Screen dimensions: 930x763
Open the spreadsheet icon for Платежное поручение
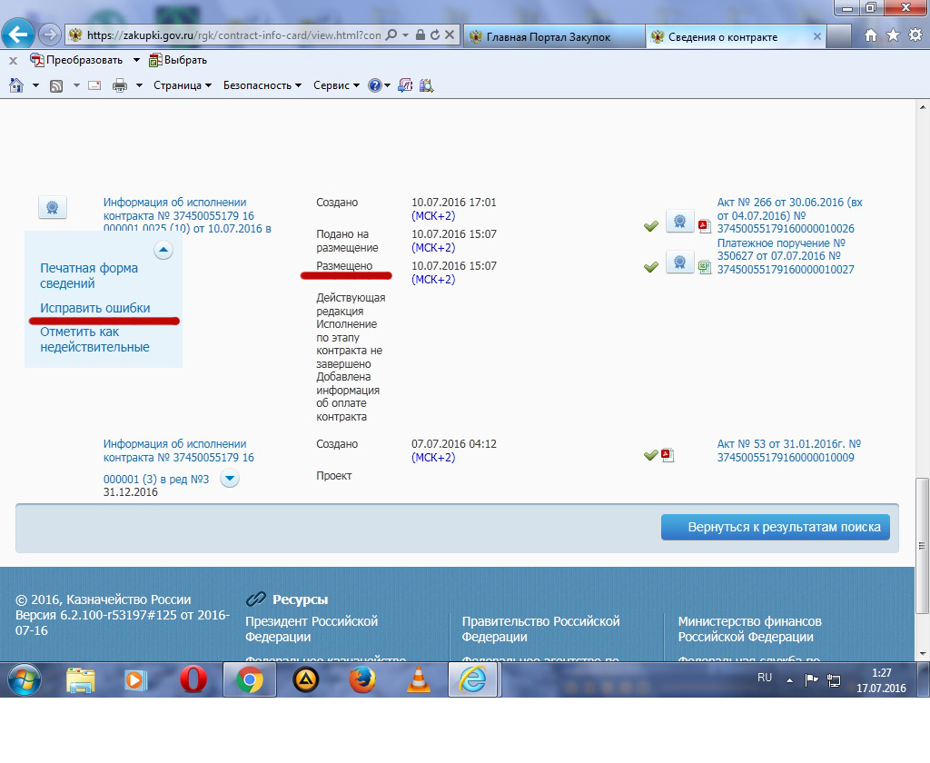(x=704, y=267)
